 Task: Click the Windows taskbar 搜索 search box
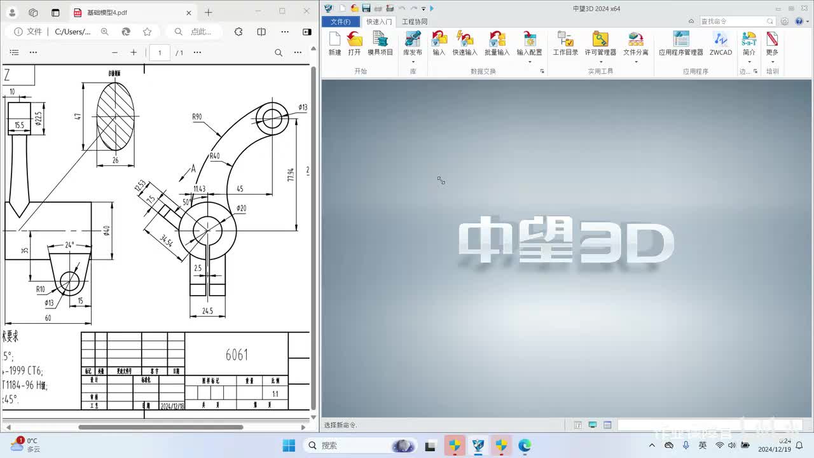(359, 445)
